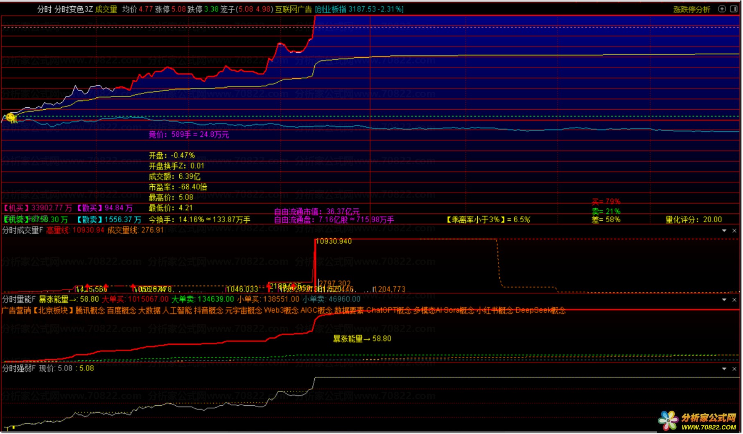The height and width of the screenshot is (434, 743).
Task: Close the 分时量能F indicator panel
Action: 734,300
